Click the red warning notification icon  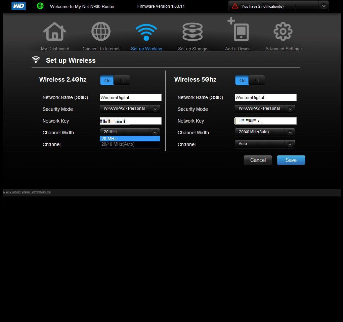(x=235, y=6)
